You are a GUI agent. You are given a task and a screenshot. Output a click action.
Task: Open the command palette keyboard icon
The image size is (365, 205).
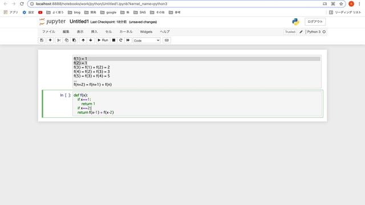(x=167, y=40)
